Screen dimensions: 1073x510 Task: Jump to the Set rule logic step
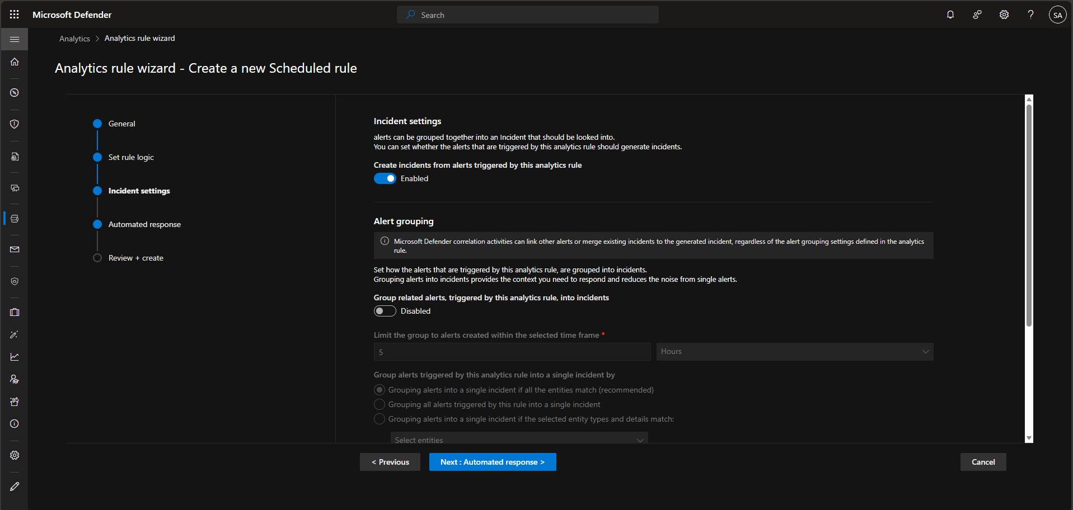(130, 157)
